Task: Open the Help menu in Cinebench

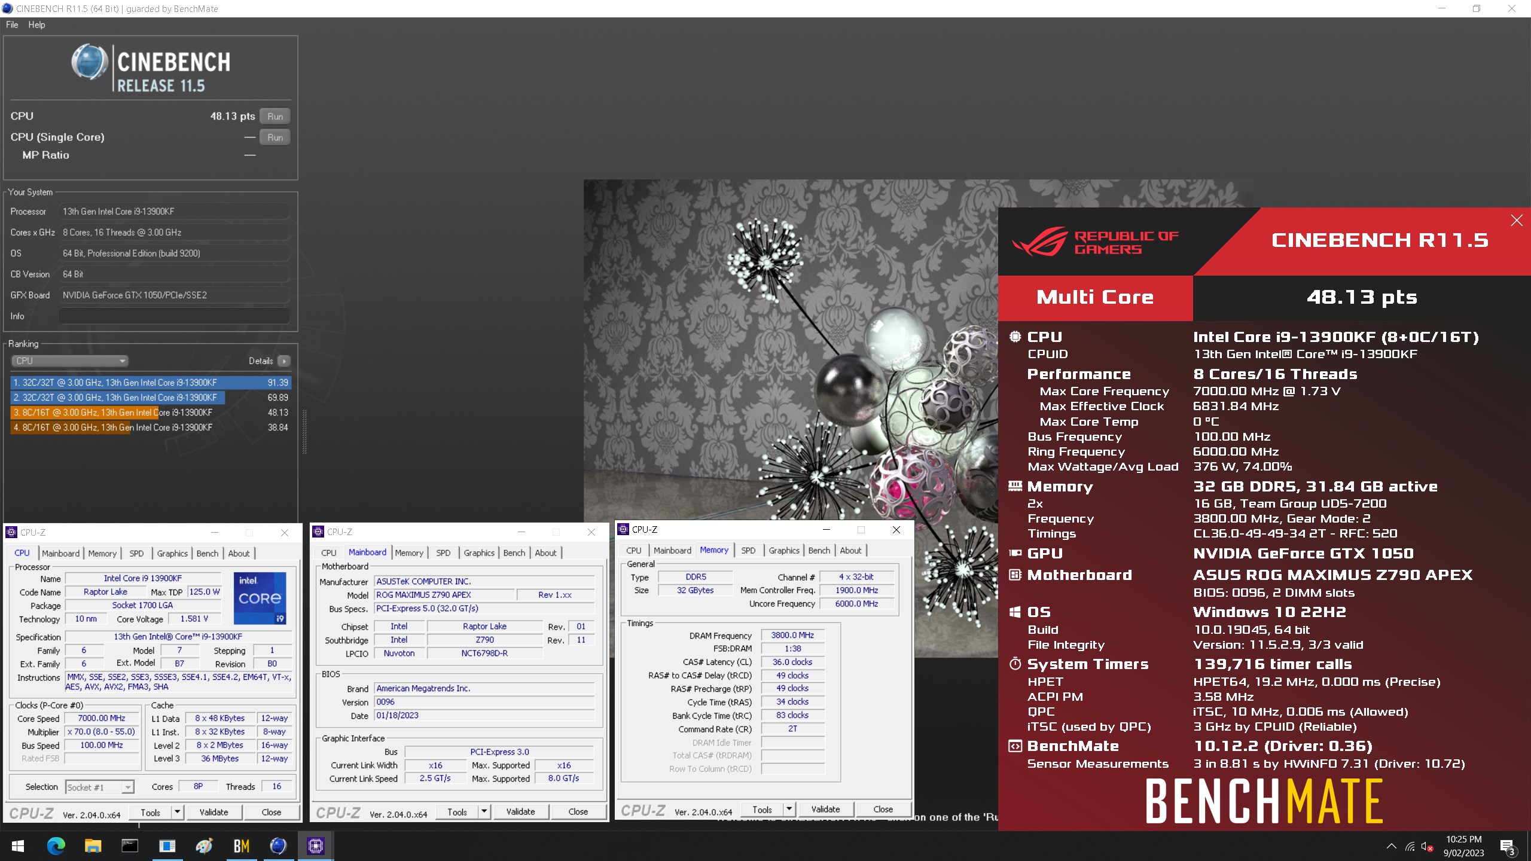Action: tap(36, 25)
